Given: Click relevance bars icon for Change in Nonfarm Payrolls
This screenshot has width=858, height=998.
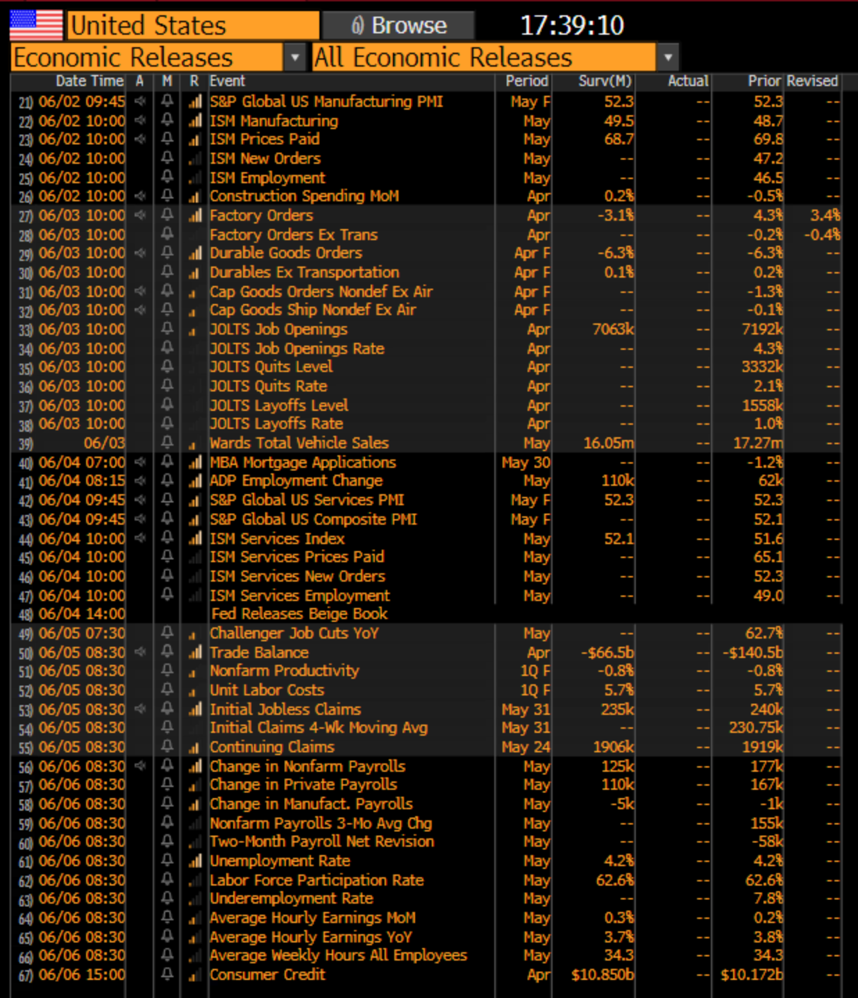Looking at the screenshot, I should point(195,767).
